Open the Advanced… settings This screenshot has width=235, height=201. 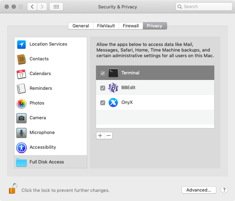pyautogui.click(x=199, y=190)
